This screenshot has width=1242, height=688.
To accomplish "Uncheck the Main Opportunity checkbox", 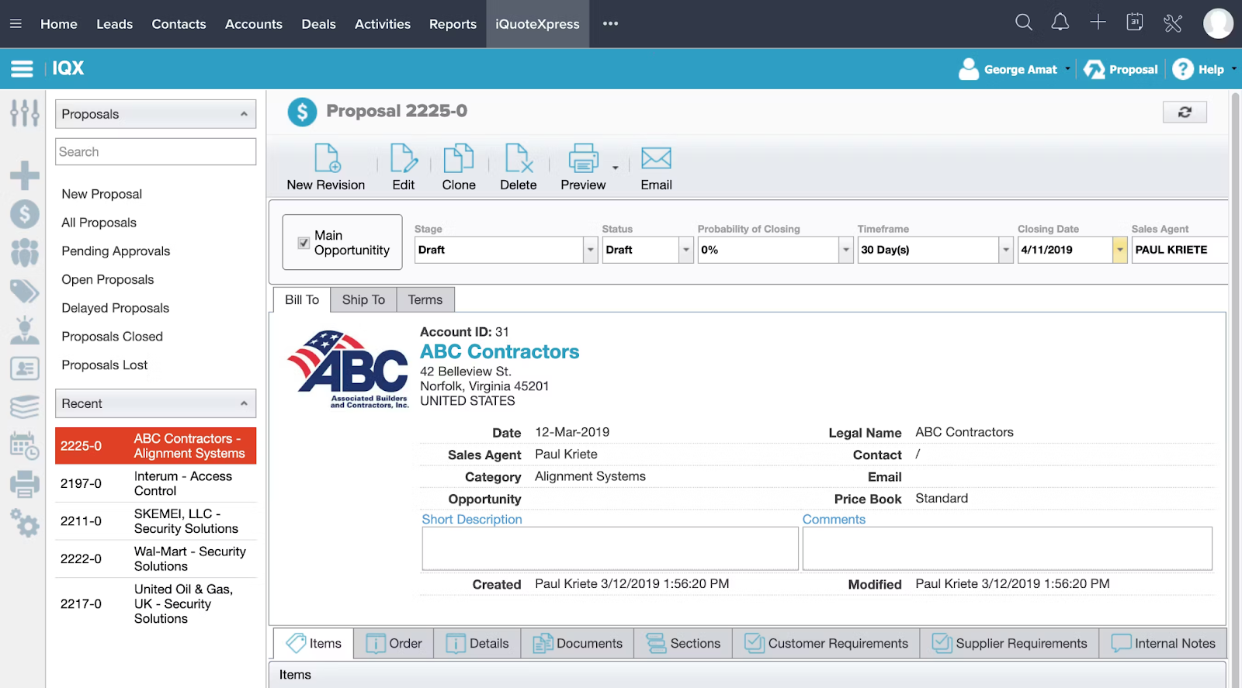I will pyautogui.click(x=304, y=243).
